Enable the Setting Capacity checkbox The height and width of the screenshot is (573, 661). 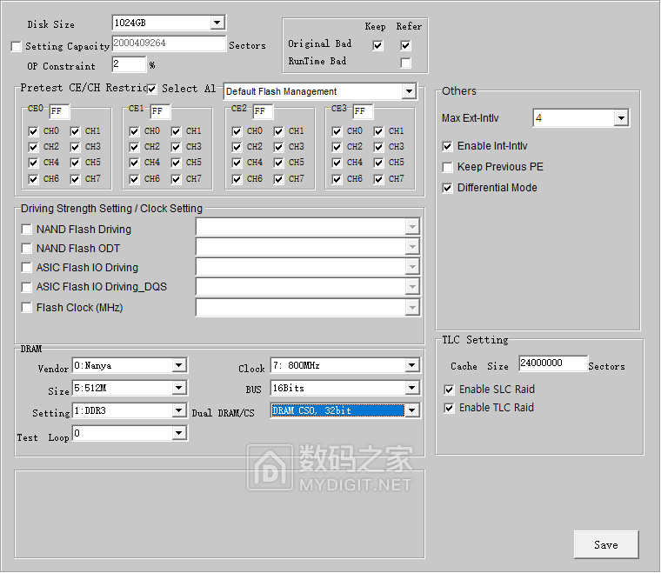pos(16,46)
